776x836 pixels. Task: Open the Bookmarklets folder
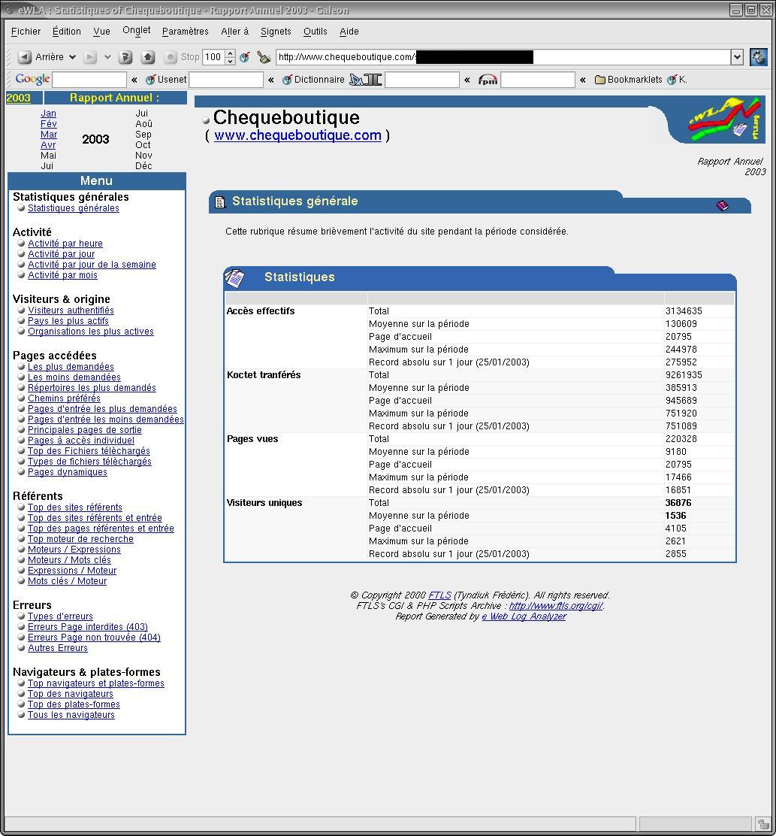coord(629,80)
